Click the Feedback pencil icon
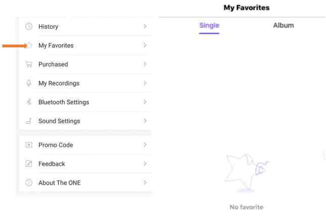Image resolution: width=326 pixels, height=219 pixels. tap(29, 164)
